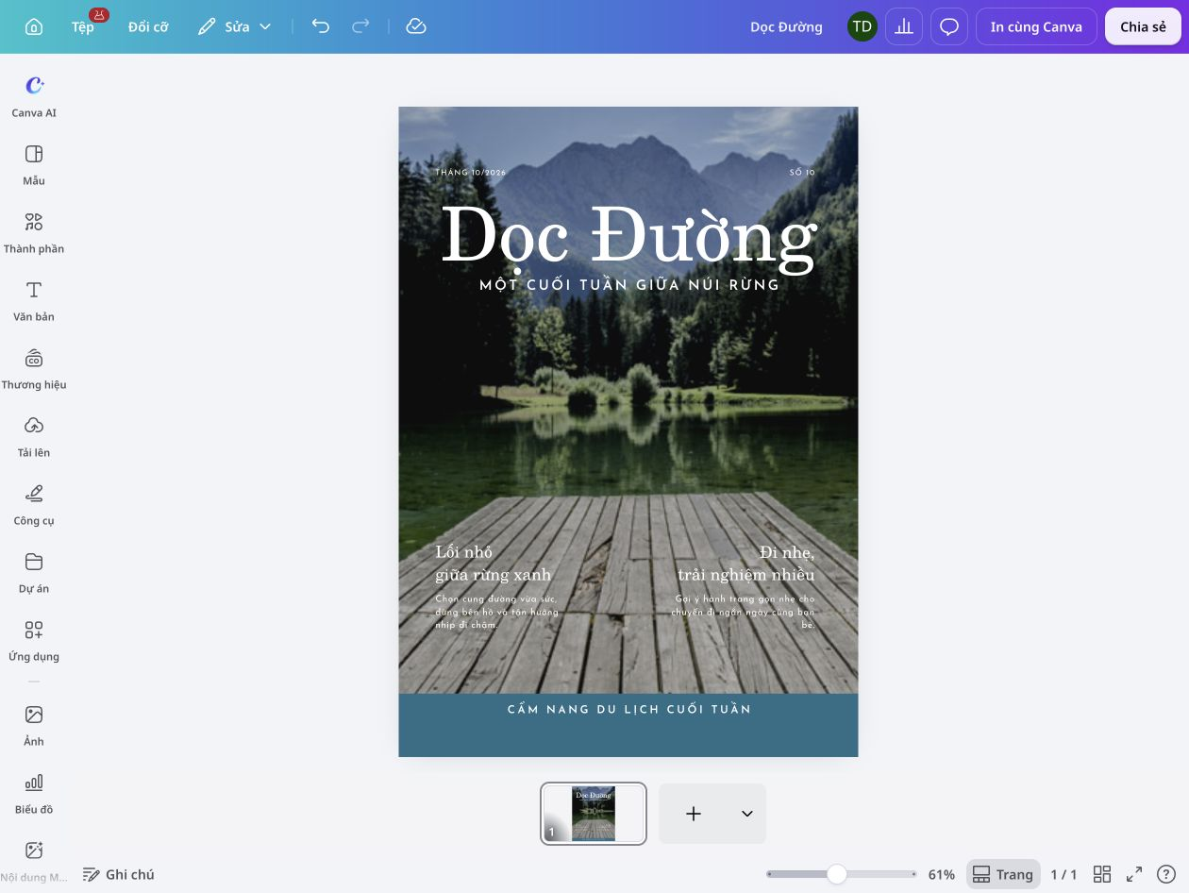Open the Thương hiệu brand panel
The image size is (1189, 893).
pyautogui.click(x=34, y=369)
